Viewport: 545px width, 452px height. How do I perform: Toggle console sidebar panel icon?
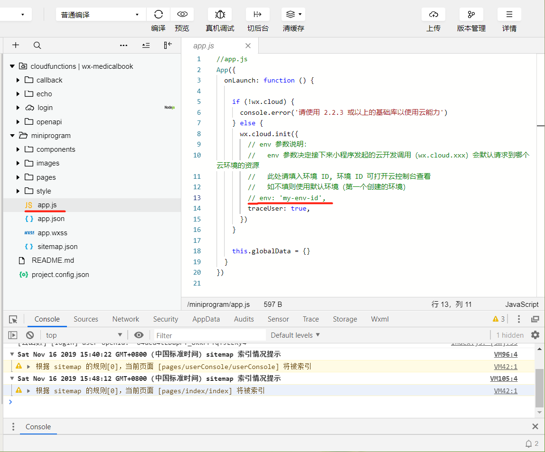click(x=12, y=335)
